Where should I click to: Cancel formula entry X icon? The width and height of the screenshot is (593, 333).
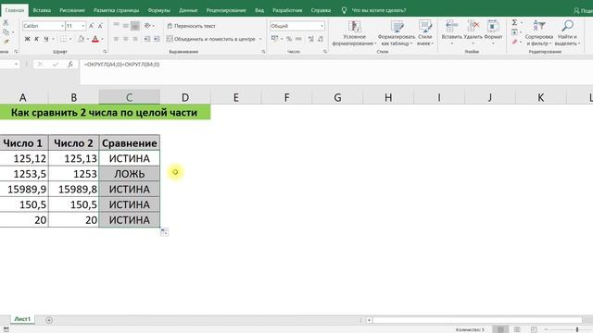(40, 64)
